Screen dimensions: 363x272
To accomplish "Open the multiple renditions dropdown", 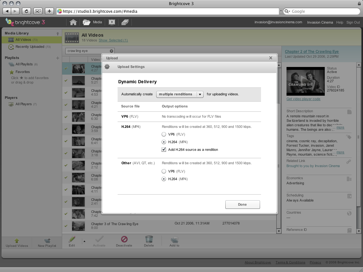I will pos(180,94).
